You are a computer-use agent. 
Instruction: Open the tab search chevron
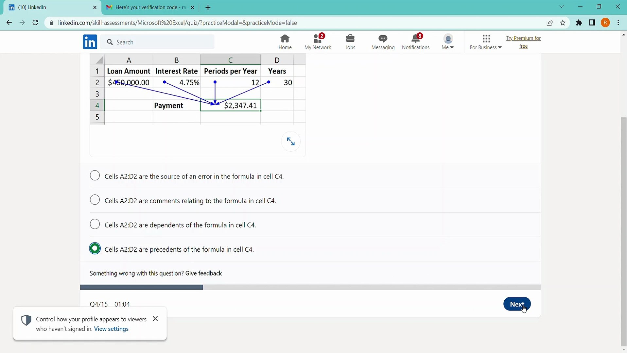coord(562,7)
